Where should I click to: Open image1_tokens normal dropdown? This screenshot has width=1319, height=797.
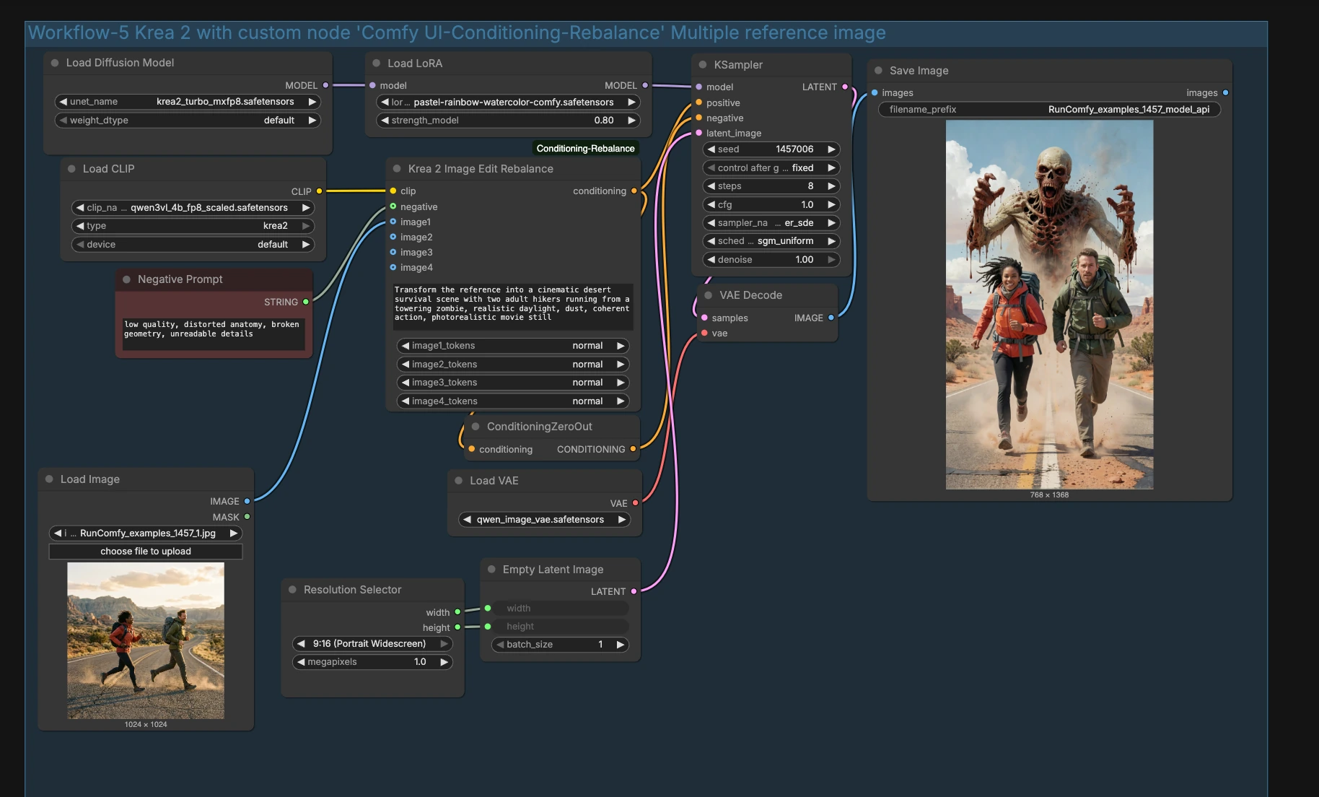tap(513, 346)
